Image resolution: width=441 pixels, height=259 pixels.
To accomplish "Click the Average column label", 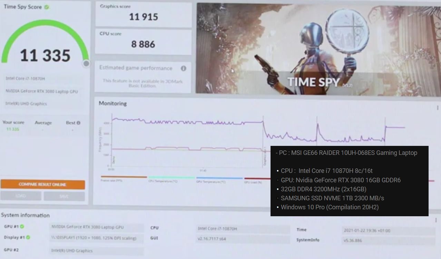I will tap(43, 123).
